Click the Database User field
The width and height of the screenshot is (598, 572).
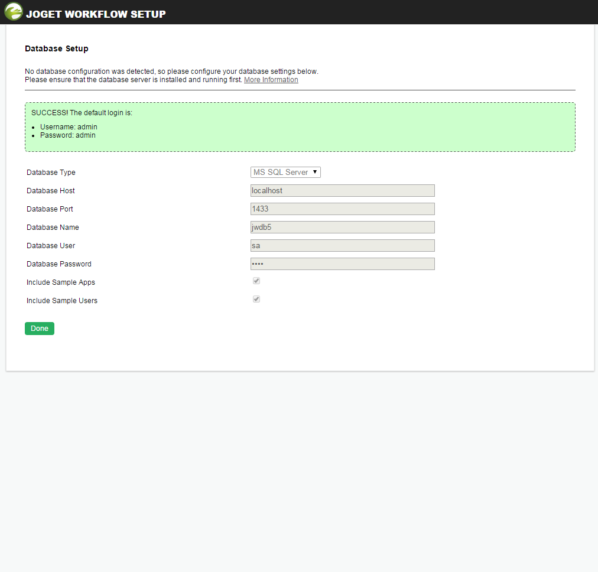pyautogui.click(x=343, y=246)
